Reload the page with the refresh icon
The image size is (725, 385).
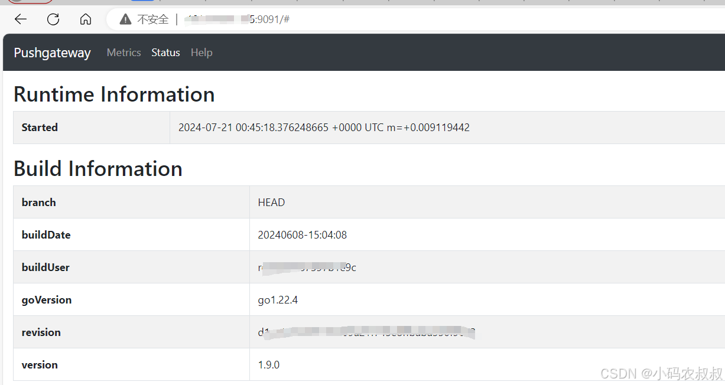click(x=53, y=19)
